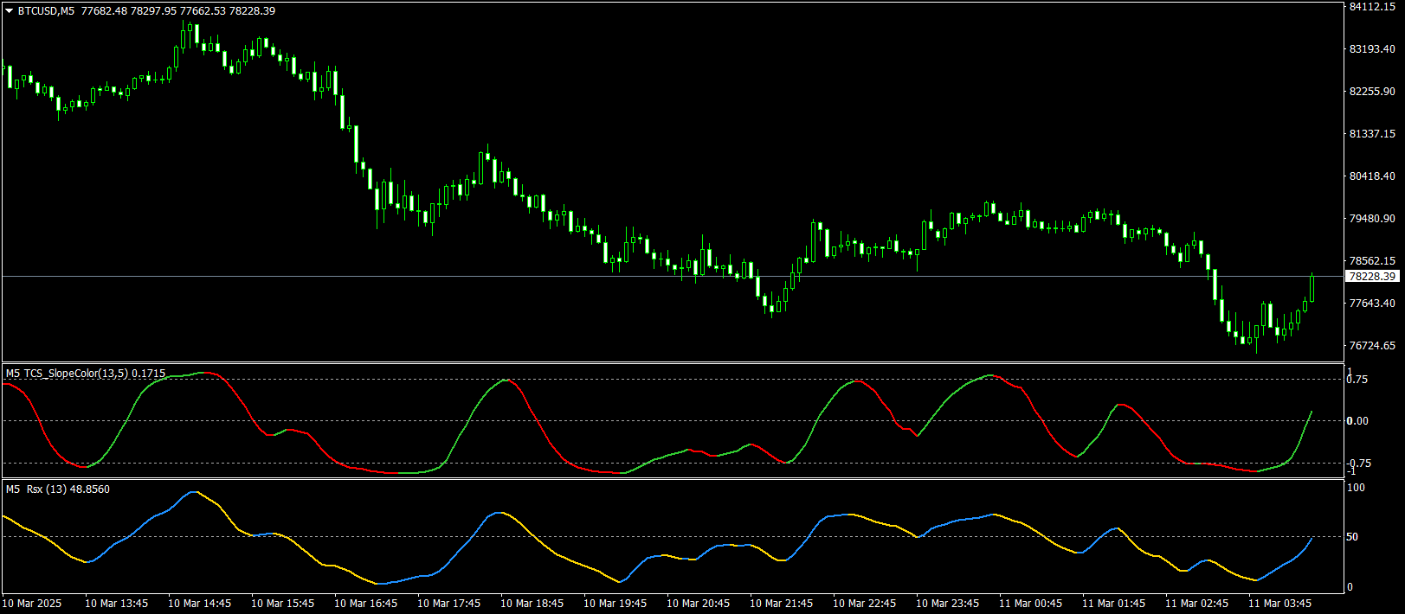Click the BTCUSD,M5 chart title text
This screenshot has height=614, width=1405.
click(47, 11)
